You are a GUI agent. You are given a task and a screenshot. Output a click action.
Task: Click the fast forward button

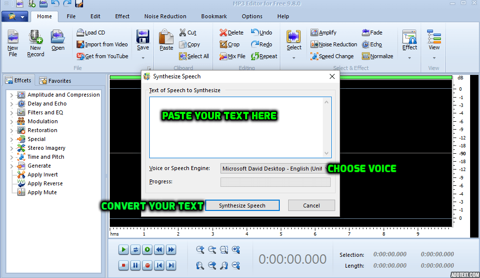(x=171, y=249)
